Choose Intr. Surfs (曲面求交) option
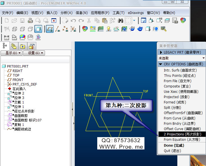206x166 pixels. (x=180, y=70)
